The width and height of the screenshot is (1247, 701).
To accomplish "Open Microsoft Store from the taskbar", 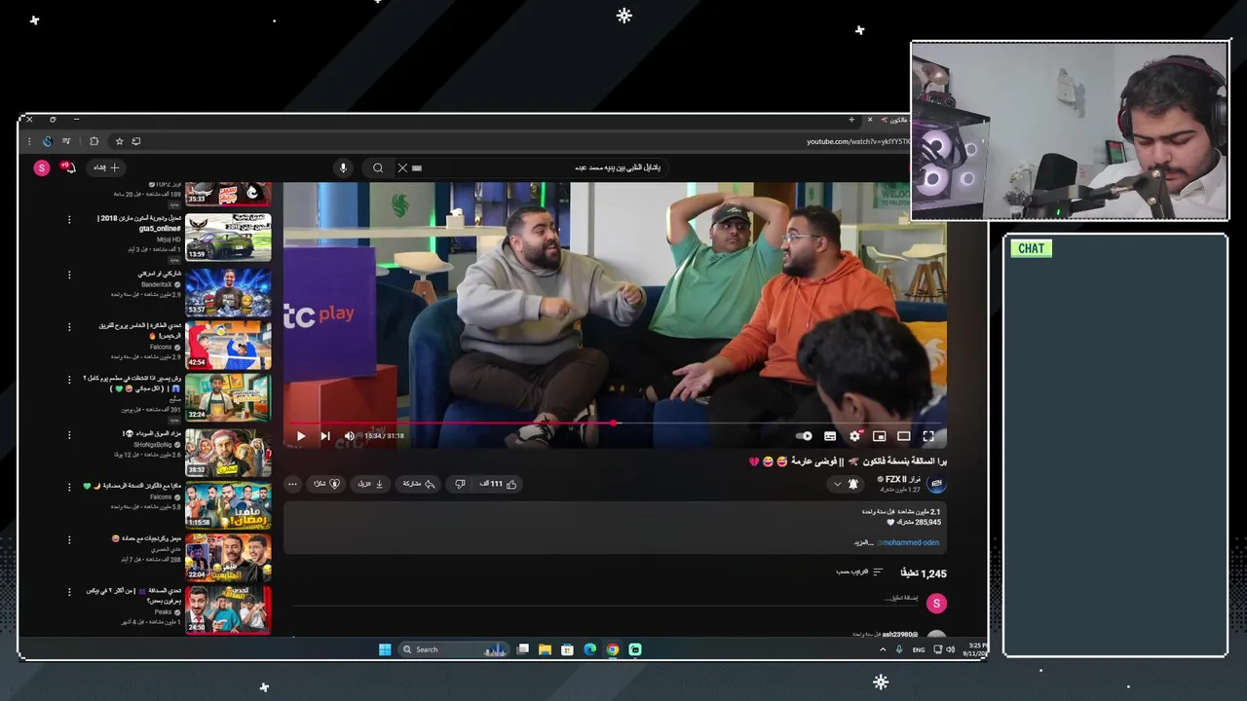I will pos(567,649).
